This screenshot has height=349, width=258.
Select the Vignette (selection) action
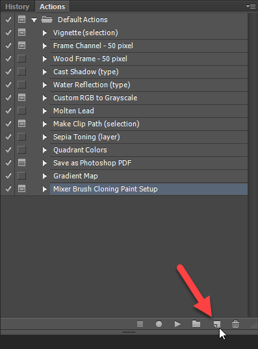[x=149, y=33]
